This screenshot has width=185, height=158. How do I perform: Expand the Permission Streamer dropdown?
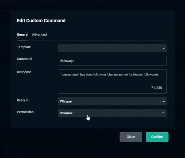112,113
